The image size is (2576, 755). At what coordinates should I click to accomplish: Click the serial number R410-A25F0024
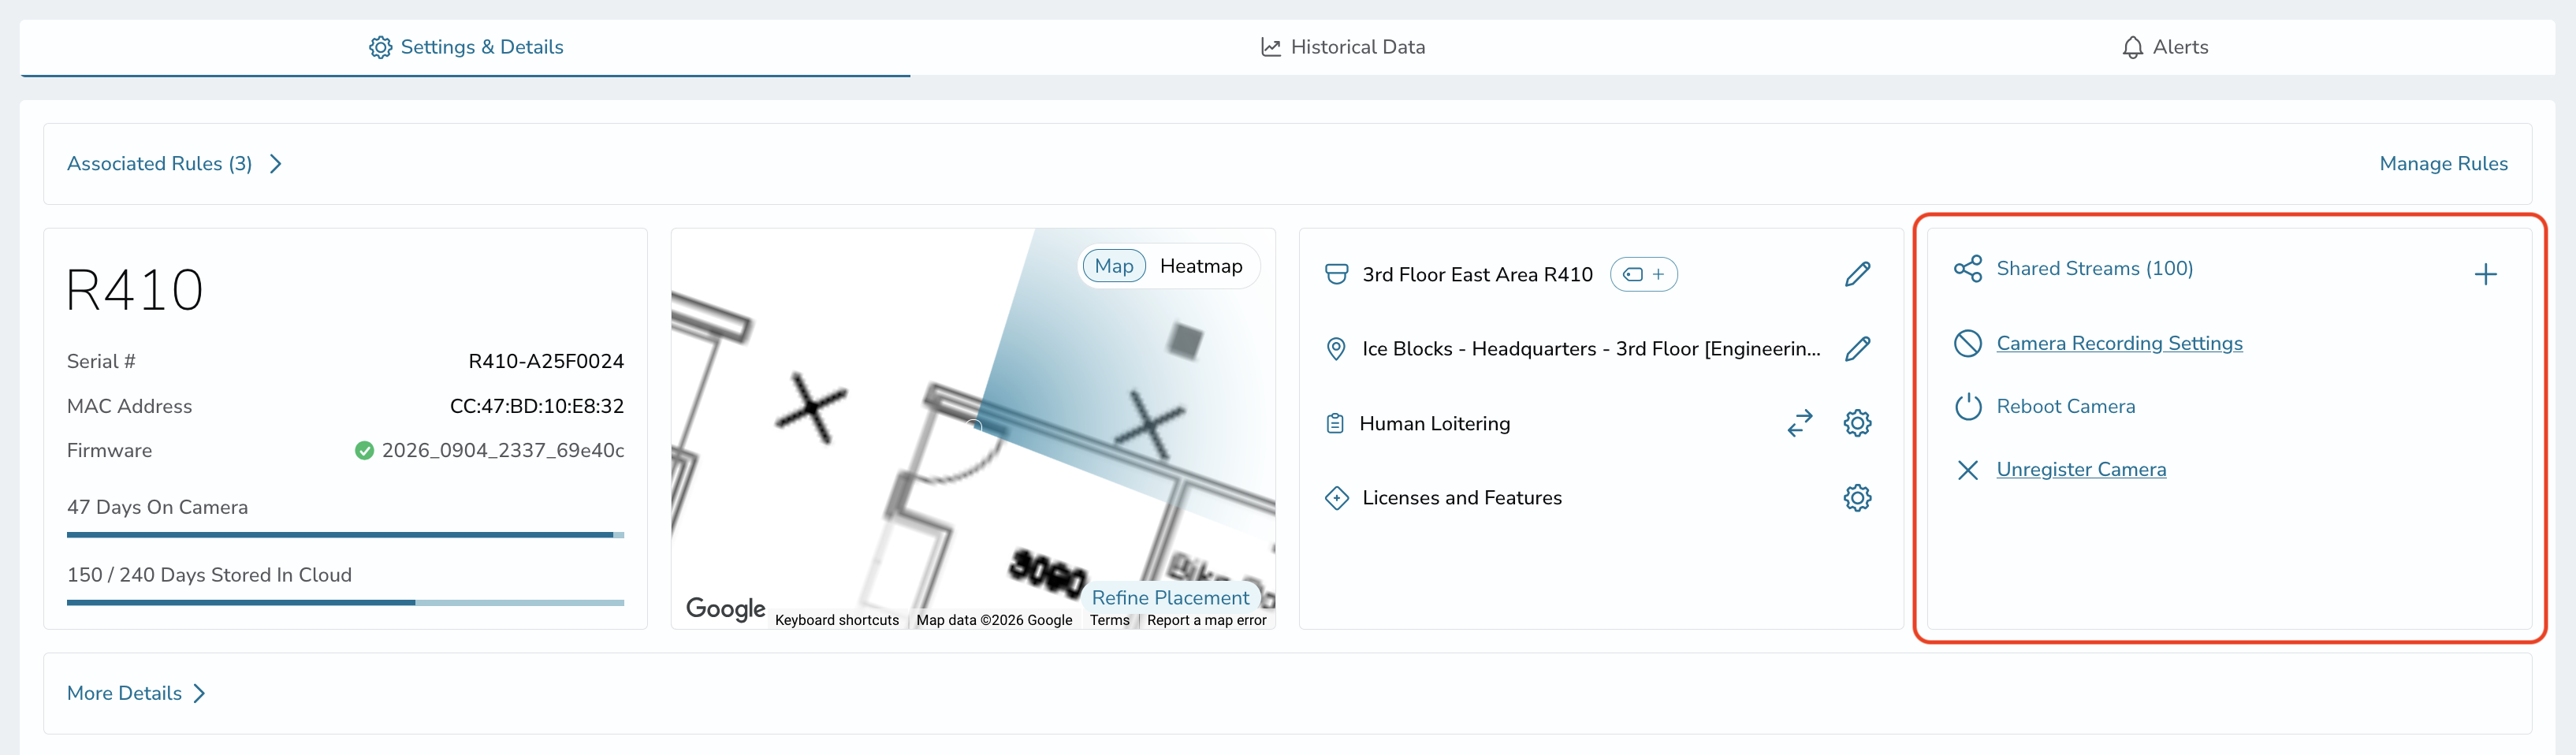click(x=546, y=361)
